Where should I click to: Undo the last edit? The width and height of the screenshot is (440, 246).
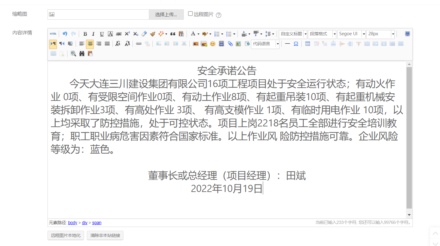pyautogui.click(x=65, y=34)
